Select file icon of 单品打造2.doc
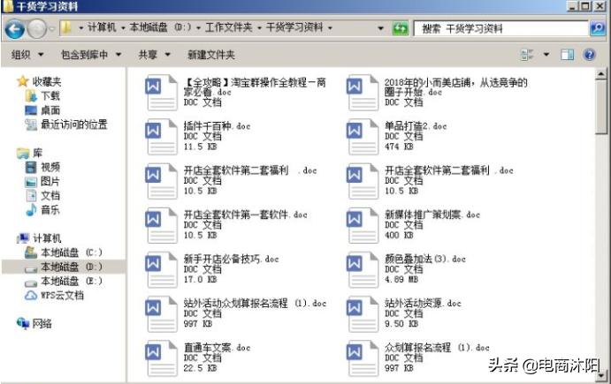This screenshot has width=611, height=384. [362, 137]
